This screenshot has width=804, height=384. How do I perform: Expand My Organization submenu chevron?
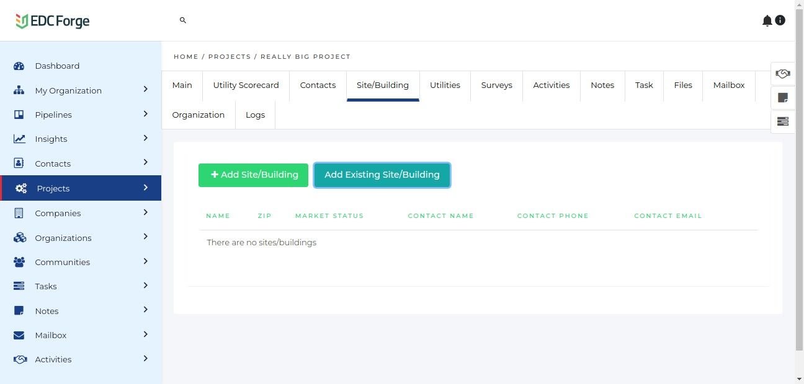click(x=146, y=89)
